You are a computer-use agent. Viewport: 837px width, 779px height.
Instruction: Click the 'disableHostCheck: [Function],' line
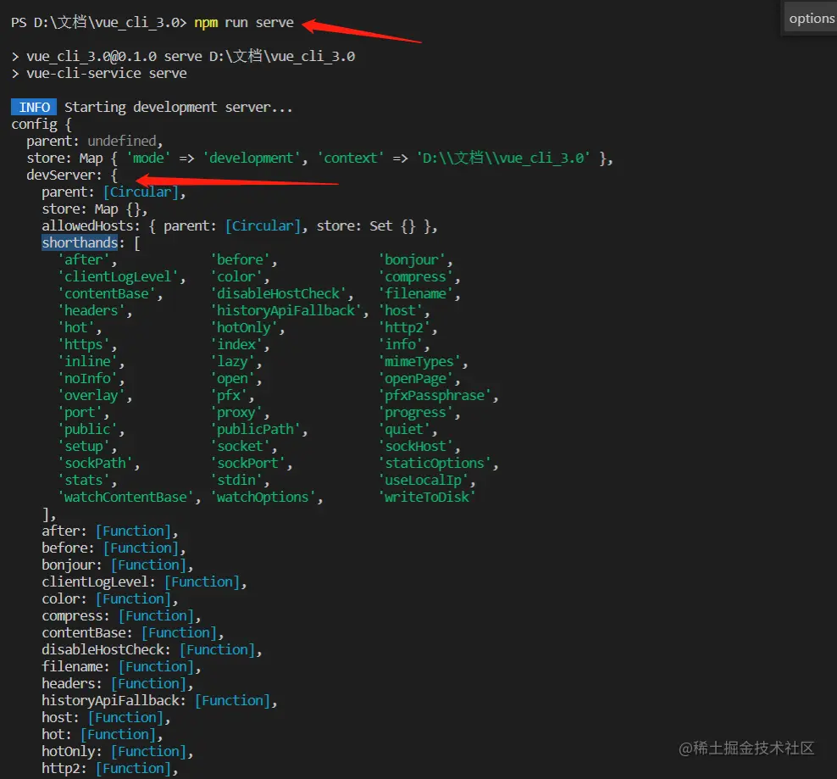[x=152, y=649]
